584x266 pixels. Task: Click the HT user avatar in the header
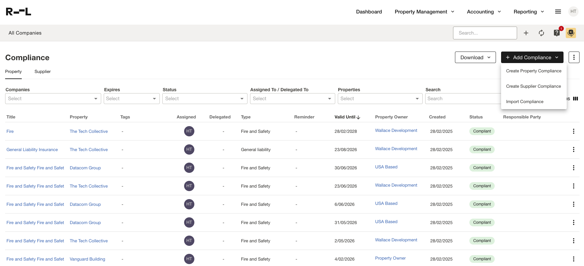tap(573, 12)
